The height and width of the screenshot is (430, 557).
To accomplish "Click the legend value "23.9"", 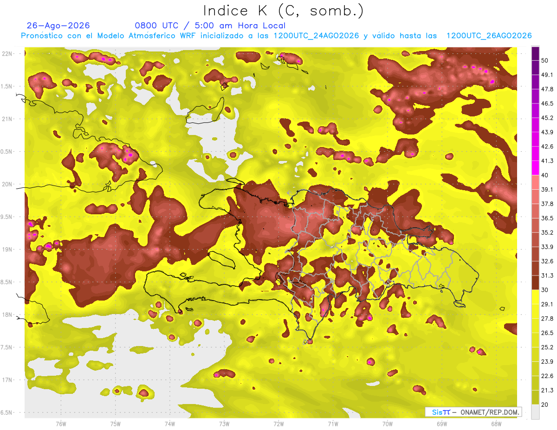I will (548, 361).
